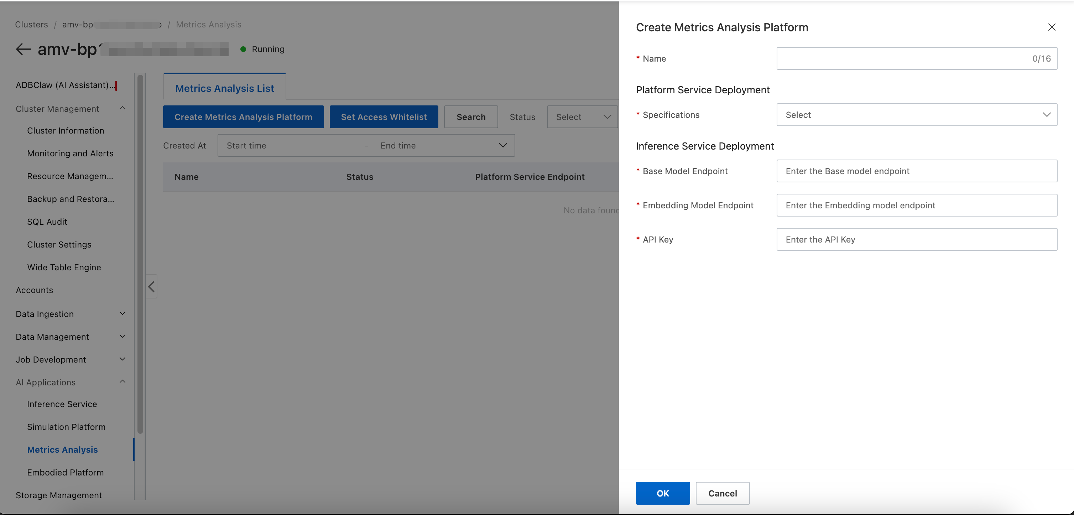1074x515 pixels.
Task: Collapse the sidebar with the left chevron handle
Action: (x=151, y=286)
